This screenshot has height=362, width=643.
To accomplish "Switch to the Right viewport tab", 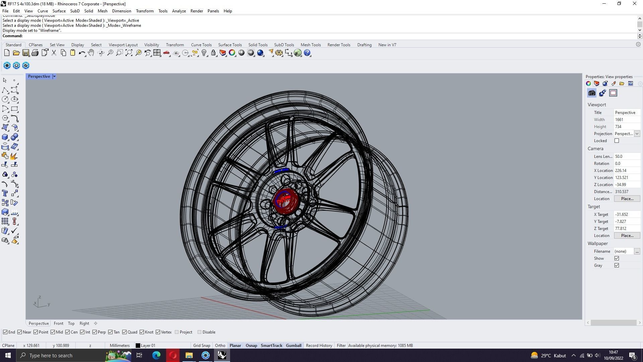I will (84, 323).
